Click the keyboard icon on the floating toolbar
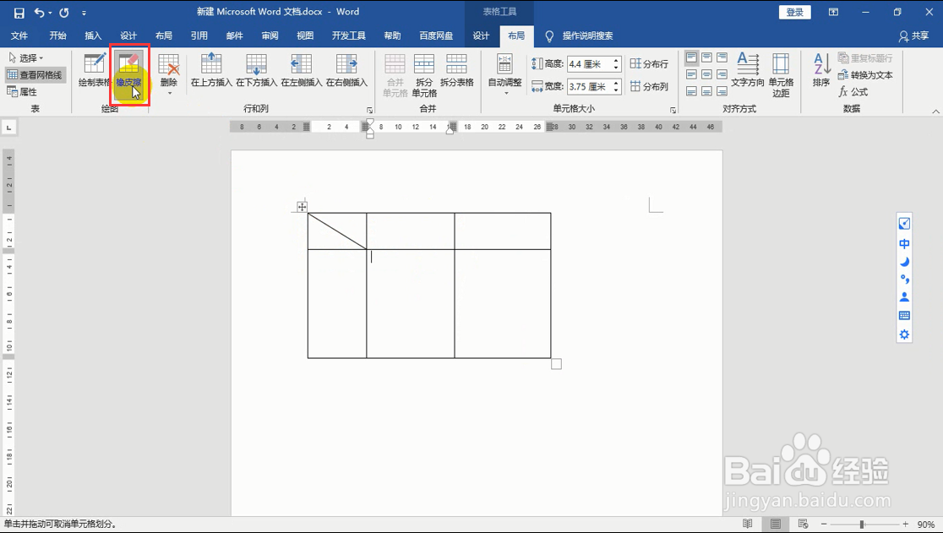The width and height of the screenshot is (943, 533). click(904, 315)
